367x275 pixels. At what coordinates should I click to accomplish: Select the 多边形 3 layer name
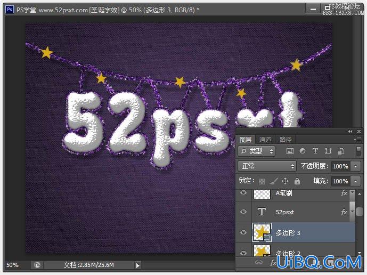[x=288, y=233]
